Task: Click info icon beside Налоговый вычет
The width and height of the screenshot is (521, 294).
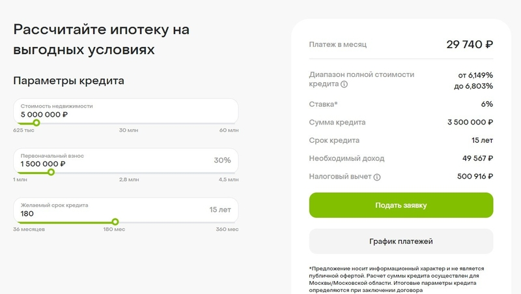Action: pyautogui.click(x=377, y=177)
